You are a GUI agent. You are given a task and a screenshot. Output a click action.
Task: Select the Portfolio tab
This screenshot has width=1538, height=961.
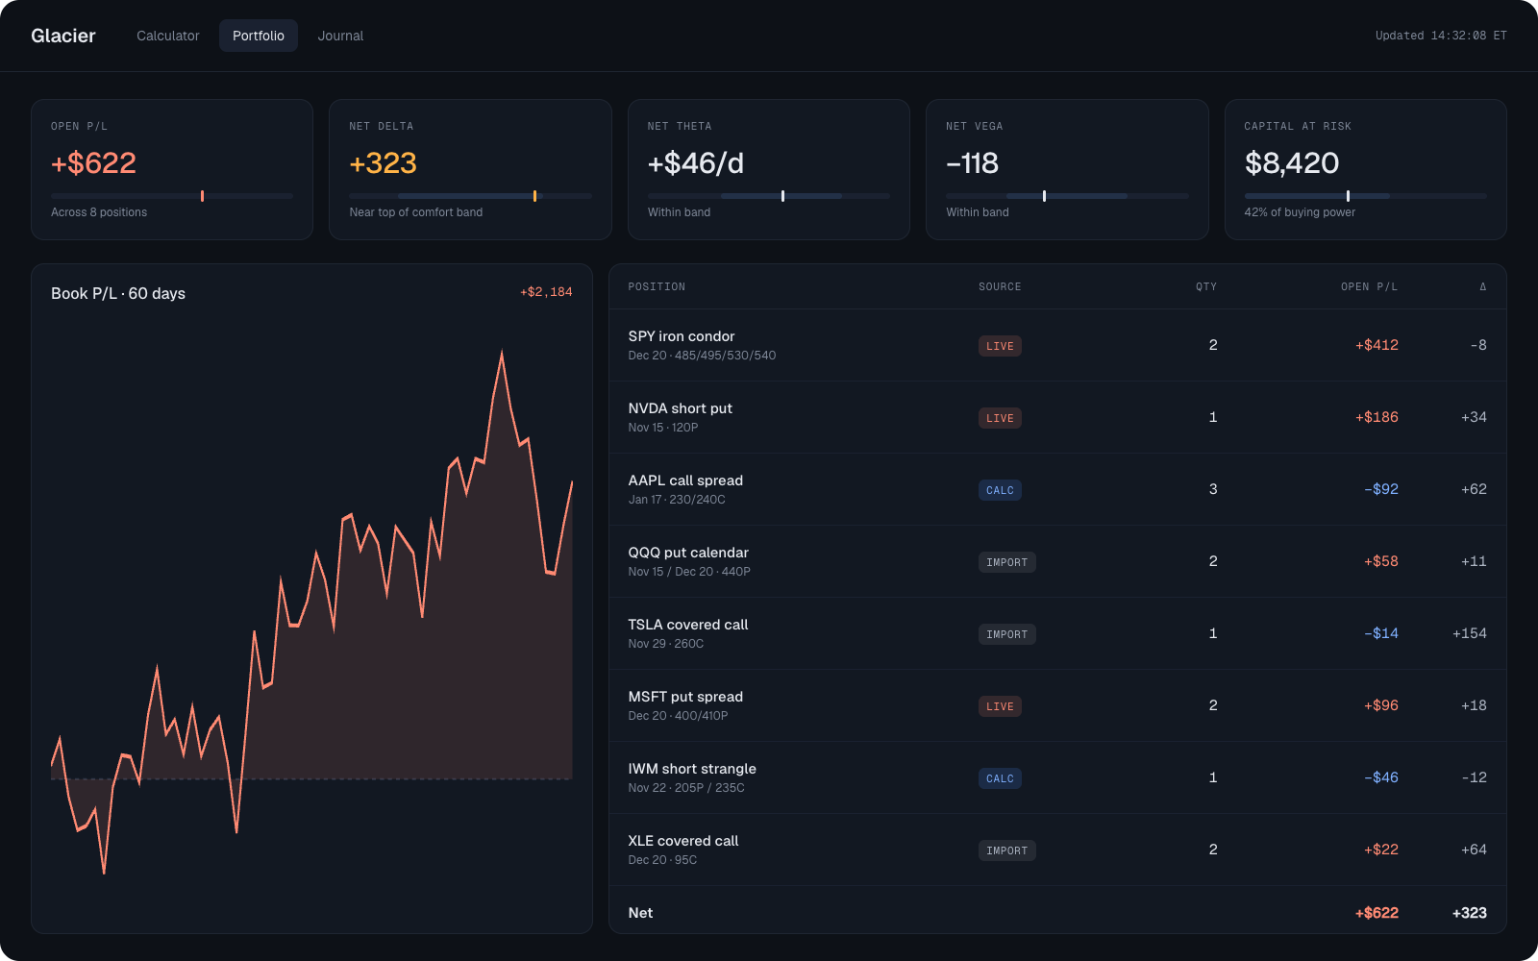click(x=259, y=36)
